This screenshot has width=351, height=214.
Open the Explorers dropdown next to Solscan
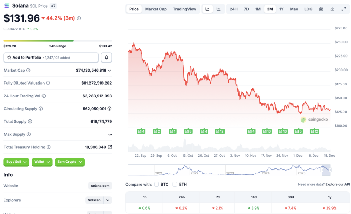pos(107,200)
